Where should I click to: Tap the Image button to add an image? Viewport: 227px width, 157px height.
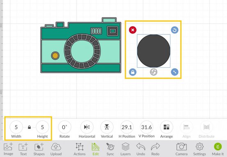(8, 149)
